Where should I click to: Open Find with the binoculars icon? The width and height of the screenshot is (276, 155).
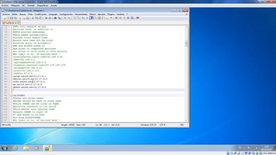[55, 18]
